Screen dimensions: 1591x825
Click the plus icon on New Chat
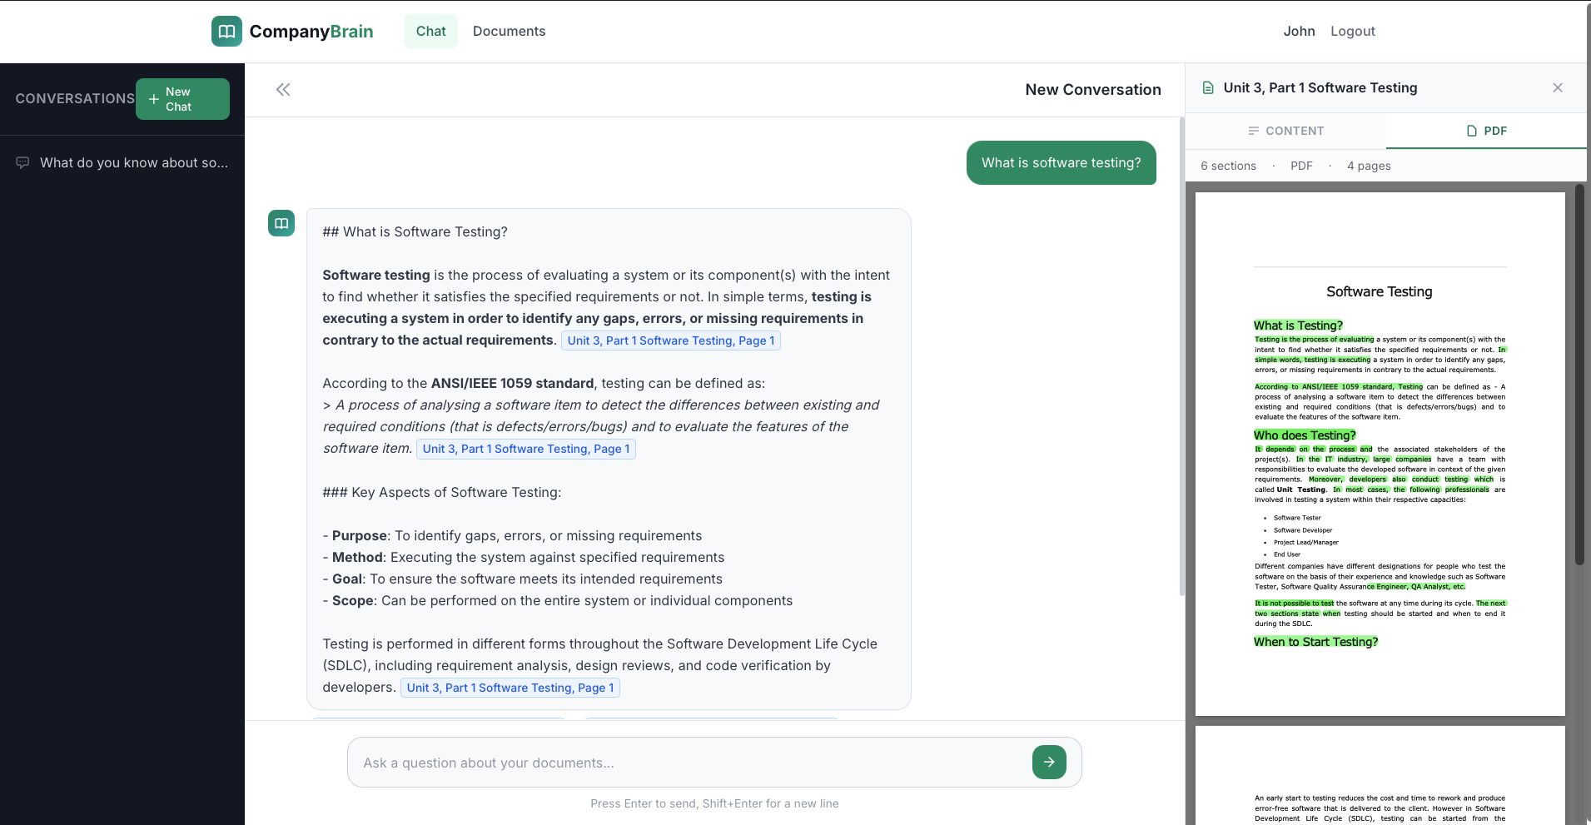pos(153,98)
